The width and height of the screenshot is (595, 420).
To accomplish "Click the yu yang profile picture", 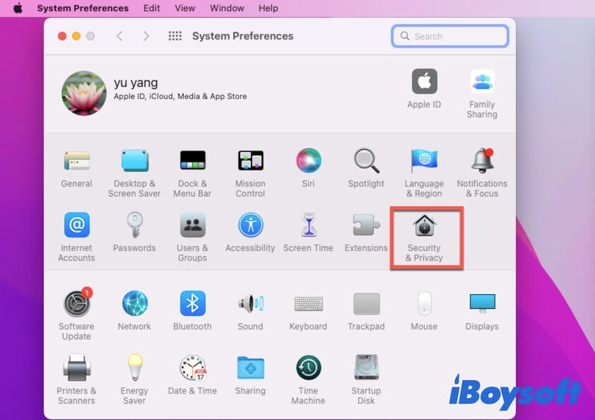I will [x=84, y=93].
